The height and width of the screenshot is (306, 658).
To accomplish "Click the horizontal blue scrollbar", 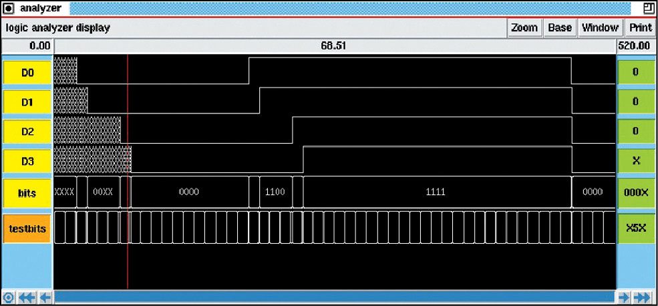I will pyautogui.click(x=334, y=297).
